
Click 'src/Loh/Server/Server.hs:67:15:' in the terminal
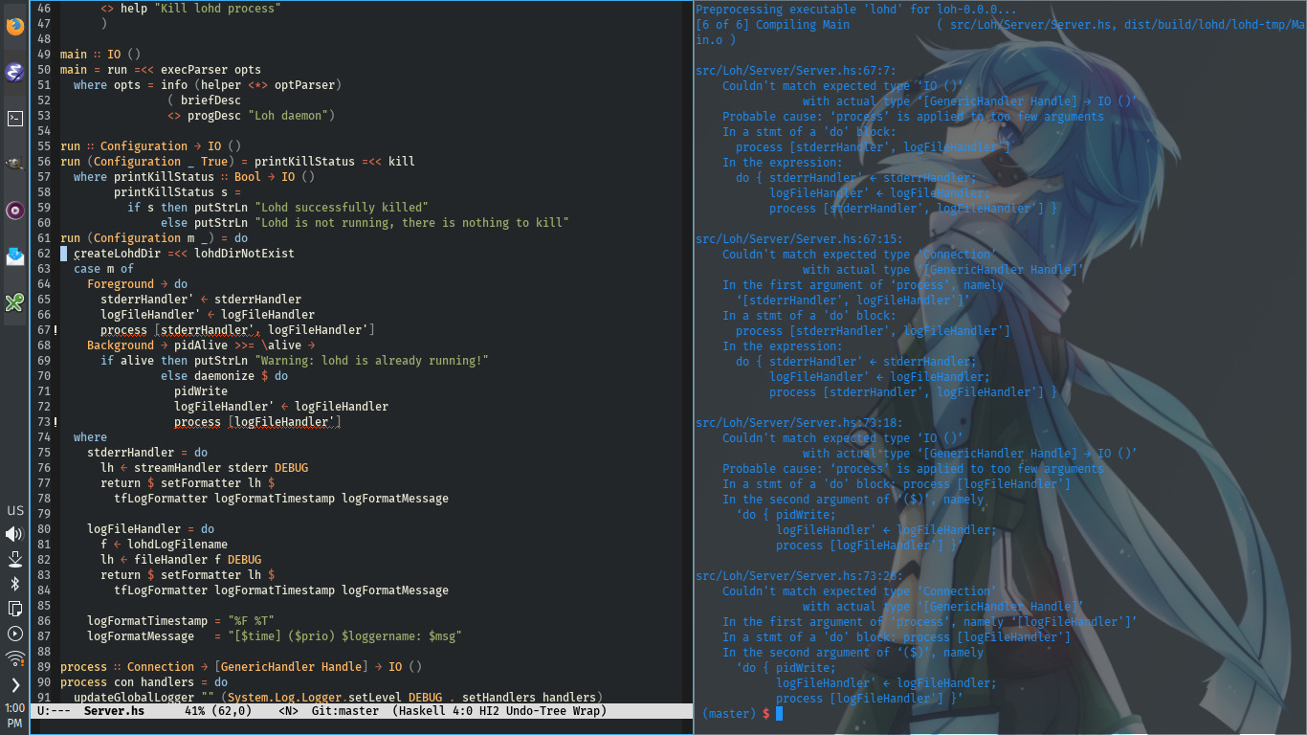[800, 239]
